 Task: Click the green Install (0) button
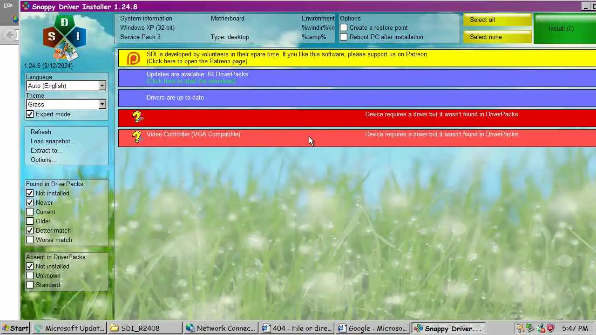(565, 29)
